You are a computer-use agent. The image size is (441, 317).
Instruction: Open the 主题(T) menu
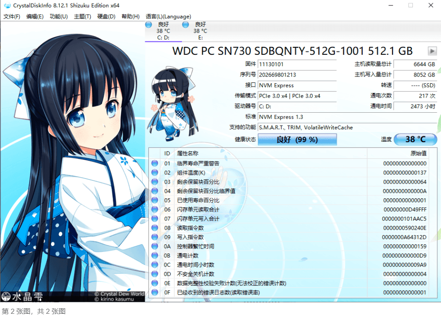point(82,17)
